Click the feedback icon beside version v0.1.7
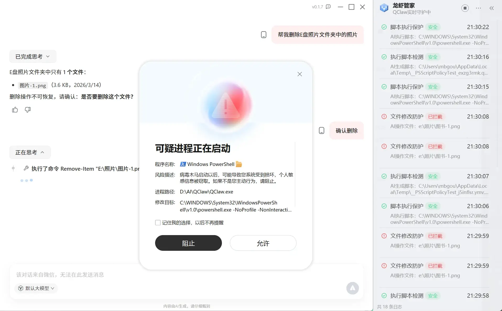This screenshot has width=502, height=311. [328, 7]
